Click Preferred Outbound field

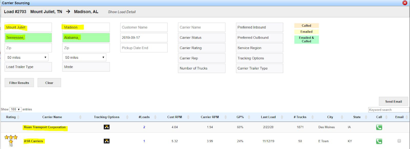(259, 38)
